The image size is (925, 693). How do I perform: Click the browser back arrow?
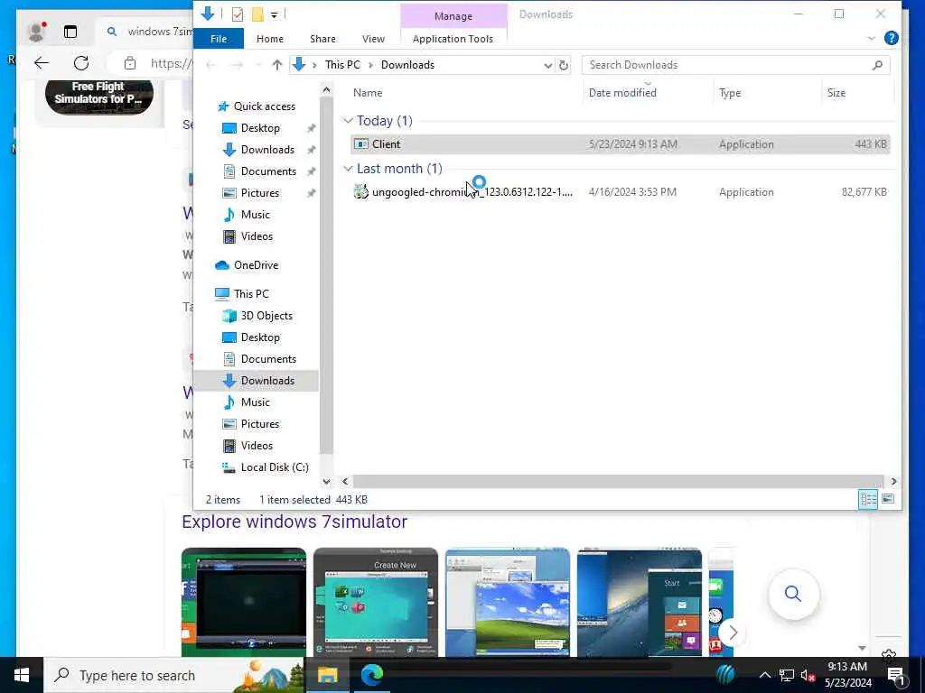42,63
